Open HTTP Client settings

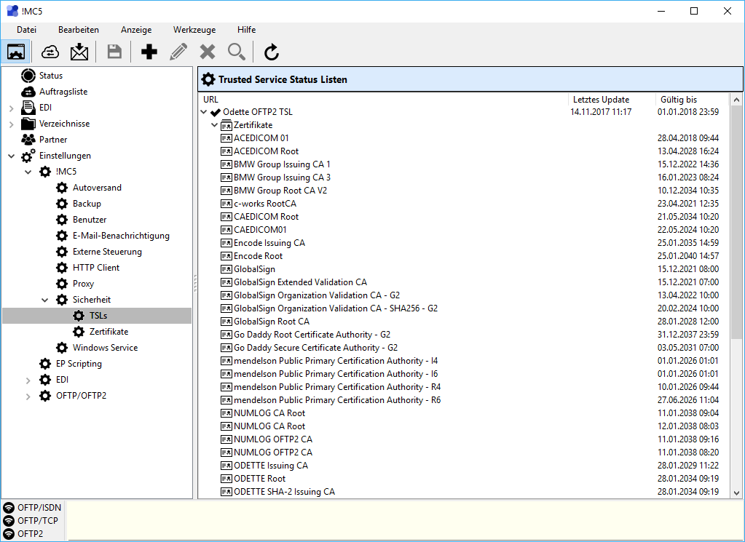[96, 268]
